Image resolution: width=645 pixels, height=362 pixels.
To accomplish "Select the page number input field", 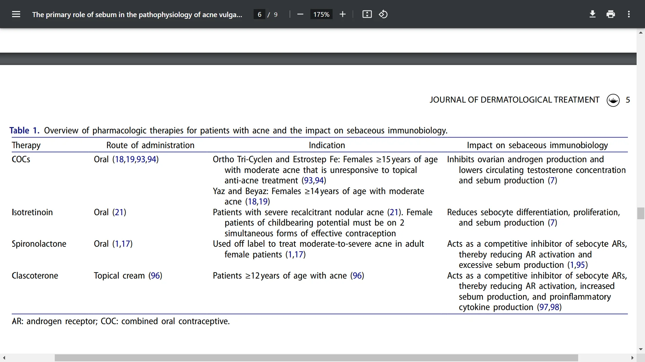I will pos(259,14).
